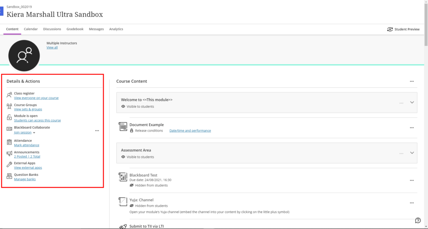Image resolution: width=428 pixels, height=229 pixels.
Task: Click the Question Banks icon
Action: click(9, 176)
